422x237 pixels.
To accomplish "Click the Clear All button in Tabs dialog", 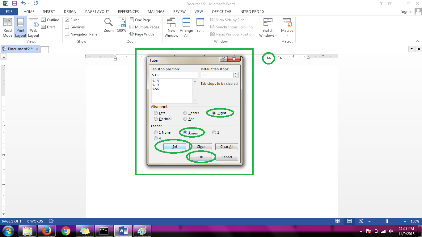I will (226, 146).
